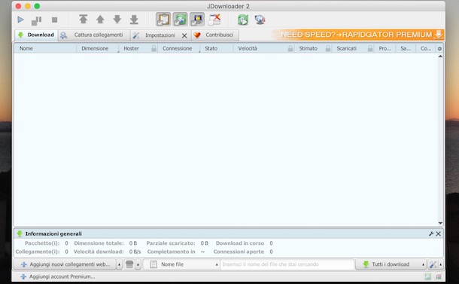Move selection to bottom arrow icon
Image resolution: width=459 pixels, height=284 pixels.
coord(134,20)
